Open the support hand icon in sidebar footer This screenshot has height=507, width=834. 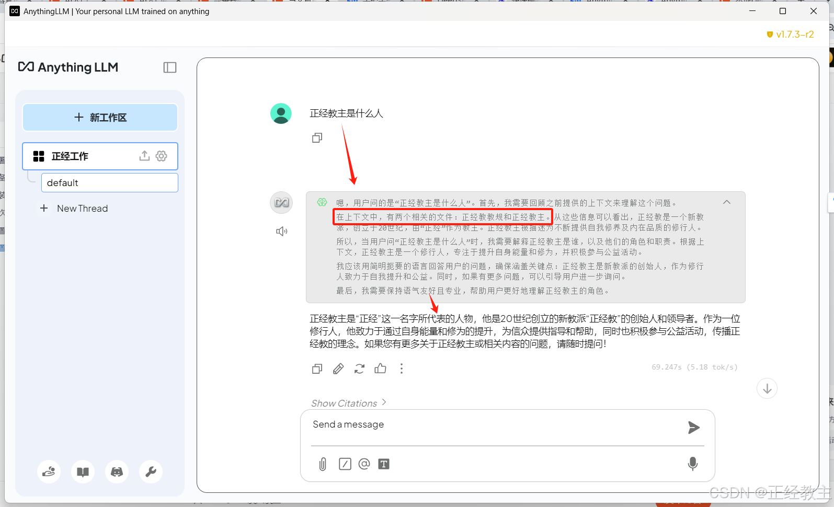tap(49, 472)
